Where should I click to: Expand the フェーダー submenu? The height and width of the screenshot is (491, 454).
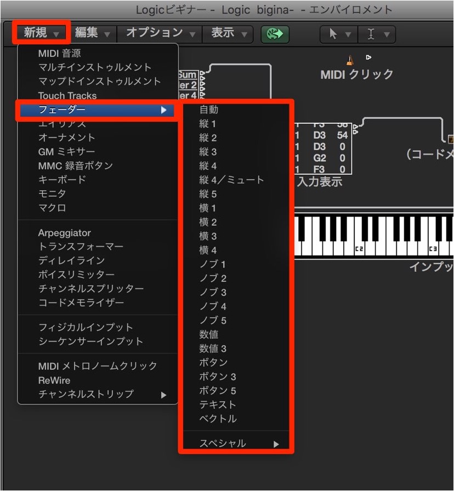[x=97, y=110]
